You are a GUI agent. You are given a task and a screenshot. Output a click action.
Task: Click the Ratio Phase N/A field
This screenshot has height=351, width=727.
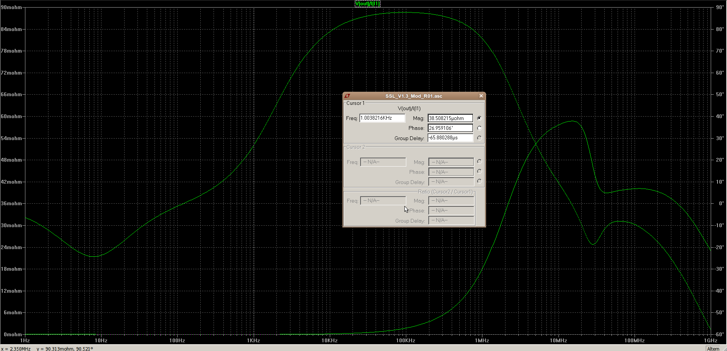click(x=451, y=211)
